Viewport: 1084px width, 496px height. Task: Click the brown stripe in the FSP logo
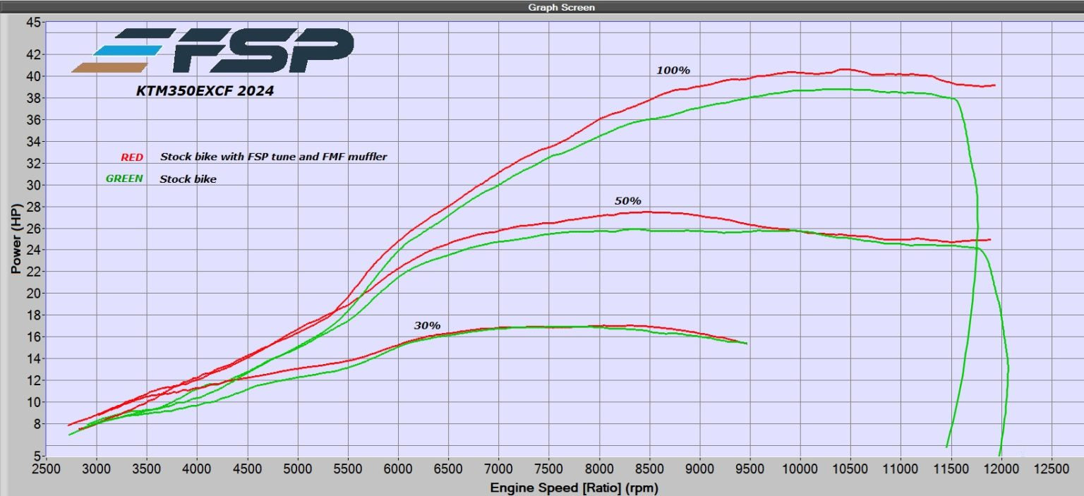click(109, 68)
